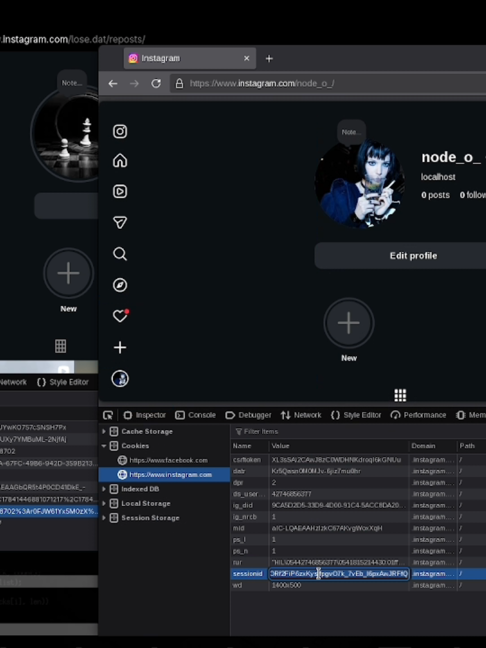Select the Instagram browser tab
This screenshot has width=486, height=648.
pos(190,59)
